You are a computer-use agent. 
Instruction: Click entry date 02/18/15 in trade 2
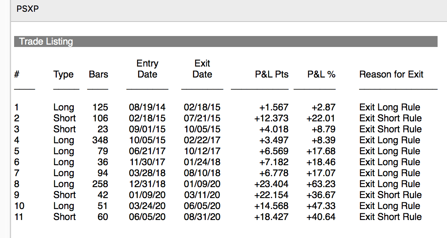[x=147, y=118]
